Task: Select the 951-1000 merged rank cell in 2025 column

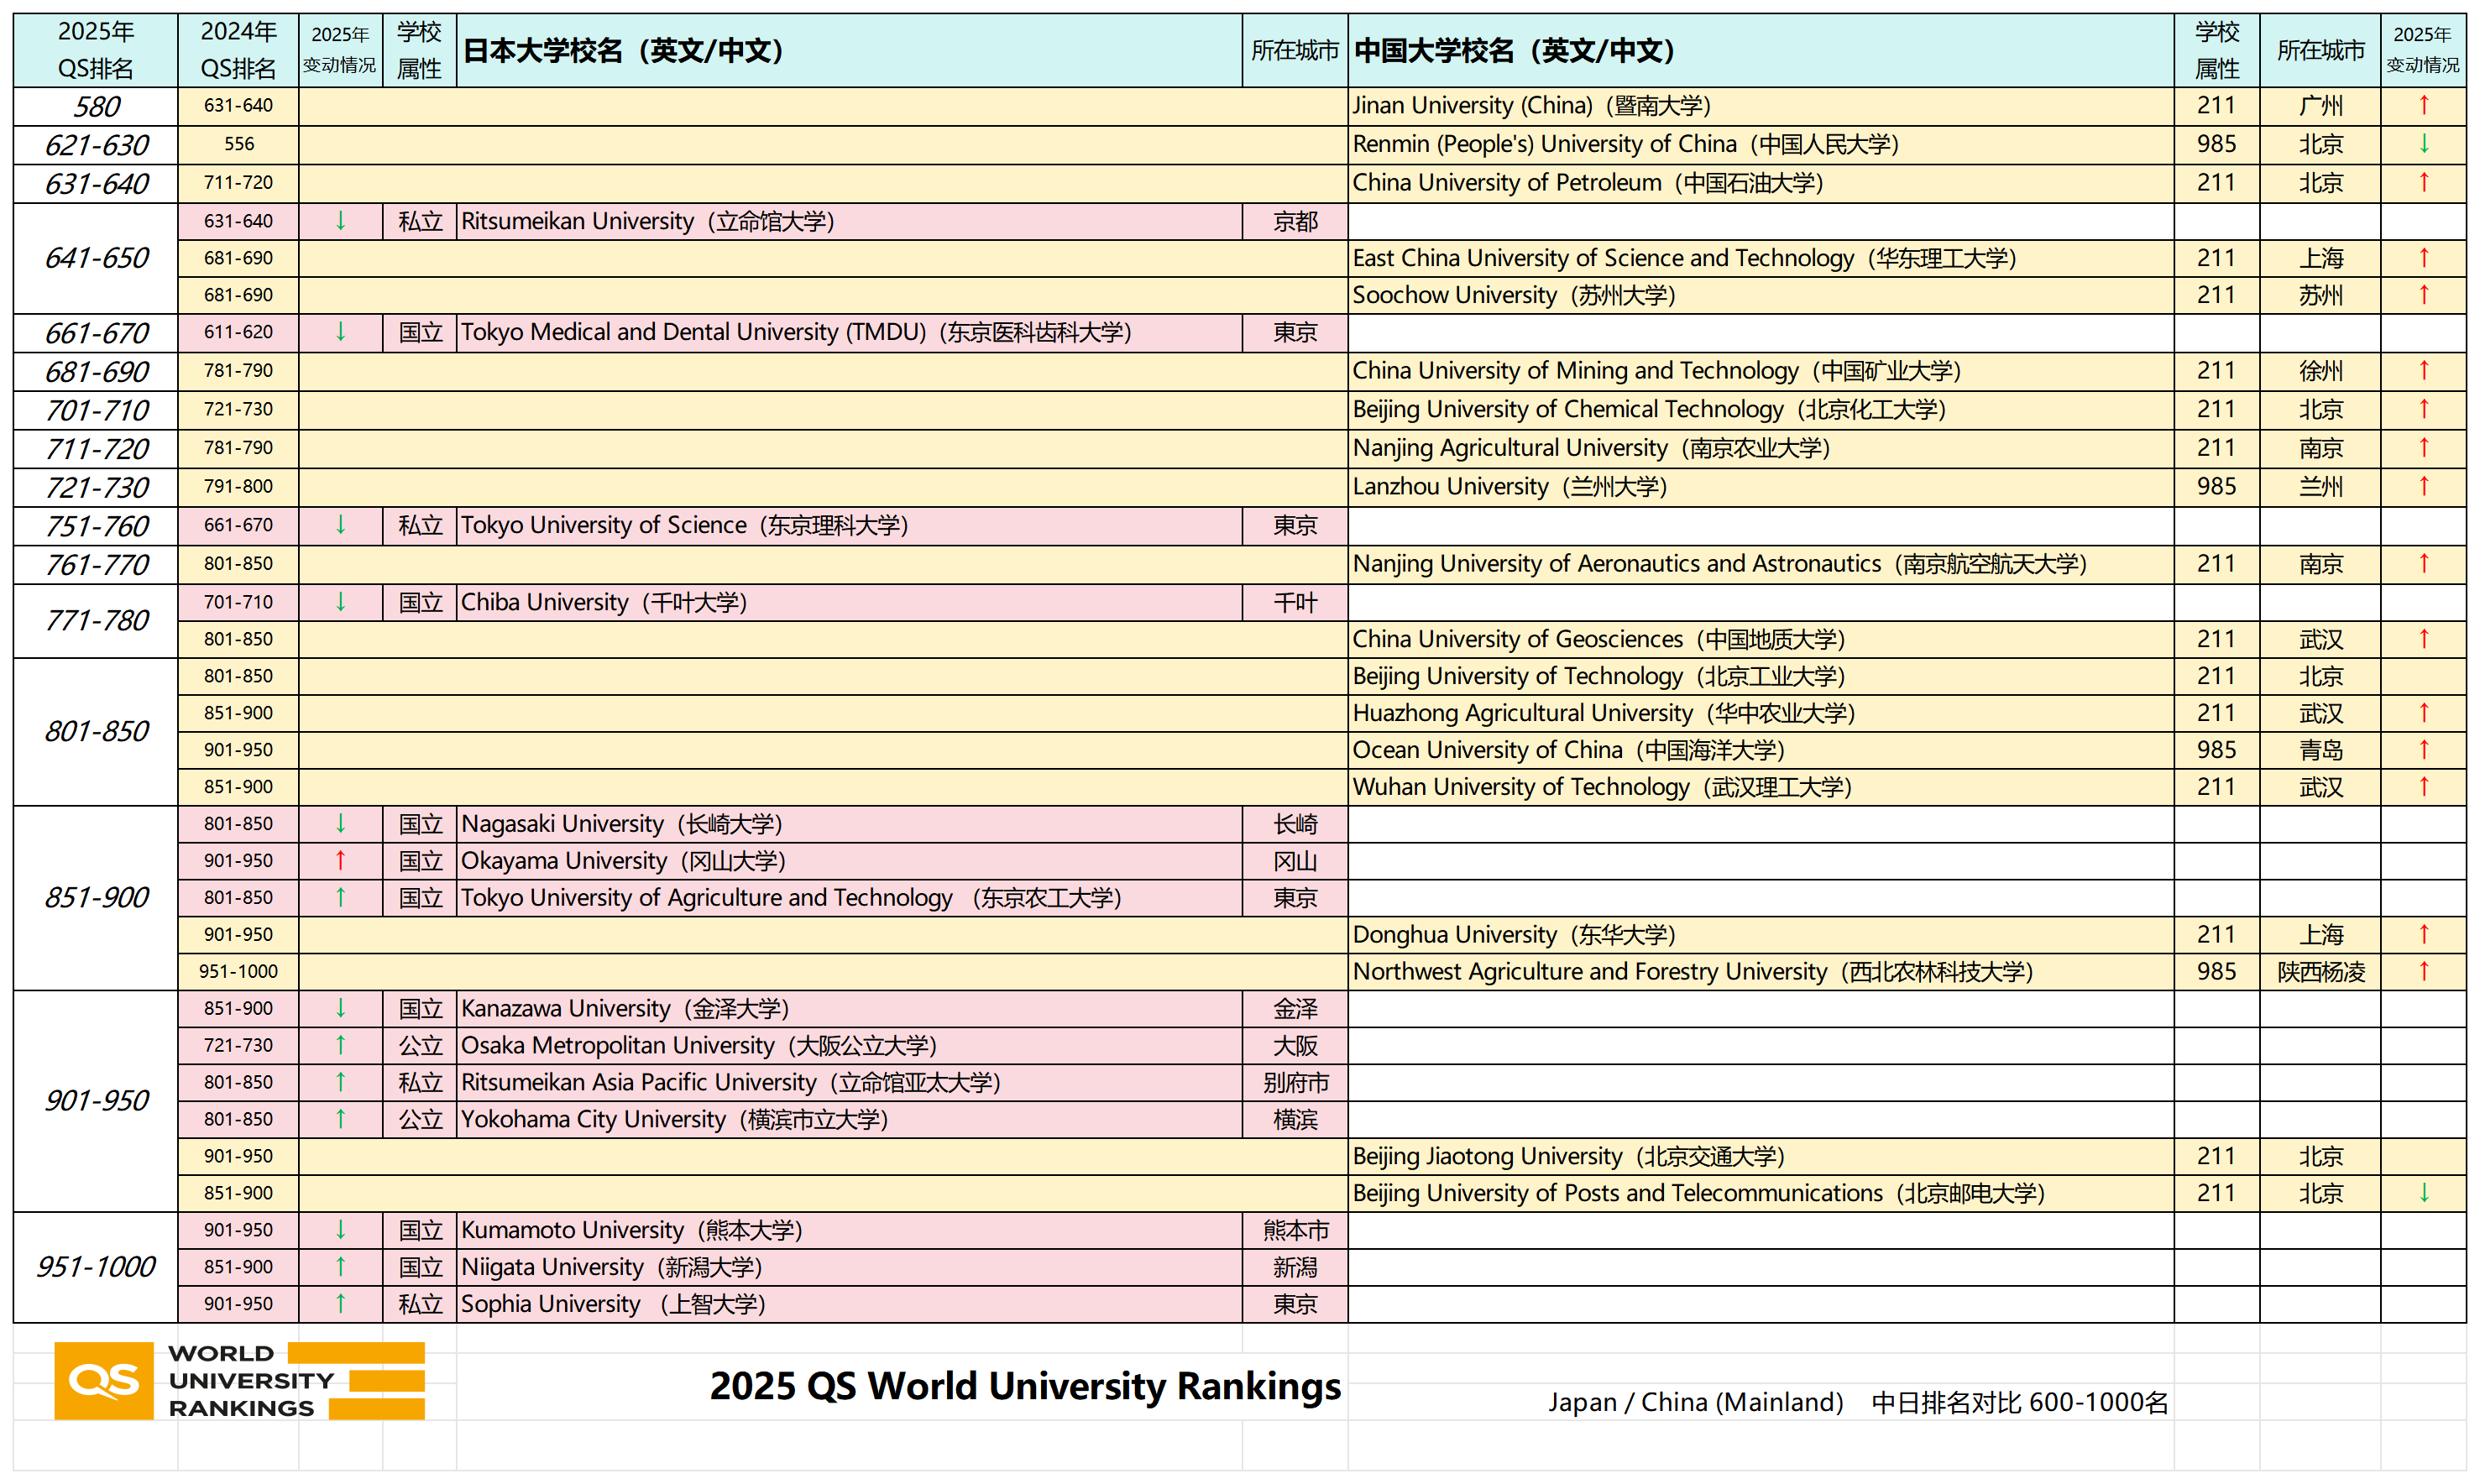Action: (x=96, y=1268)
